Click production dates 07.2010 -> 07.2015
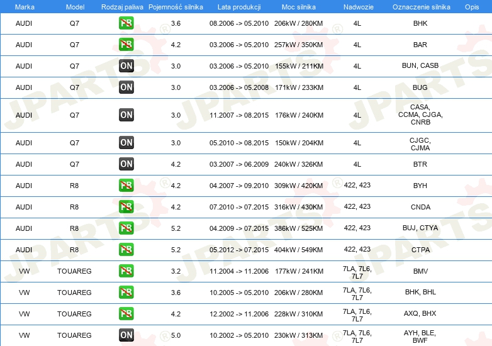Viewport: 492px width, 346px height. 239,207
